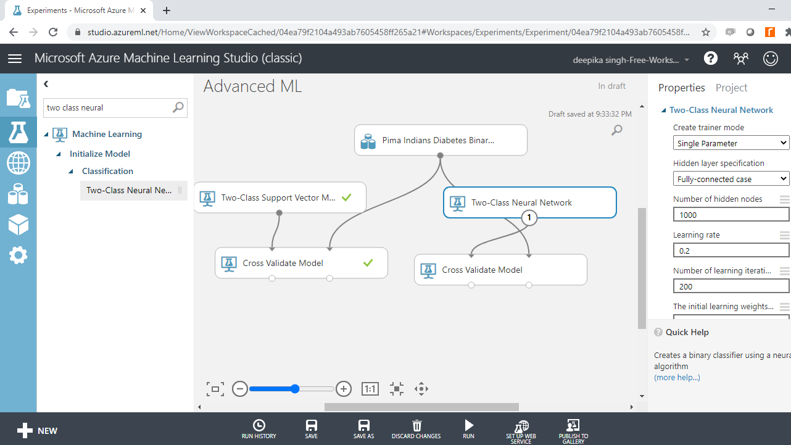The height and width of the screenshot is (445, 791).
Task: Open the Web Services globe section
Action: [18, 164]
